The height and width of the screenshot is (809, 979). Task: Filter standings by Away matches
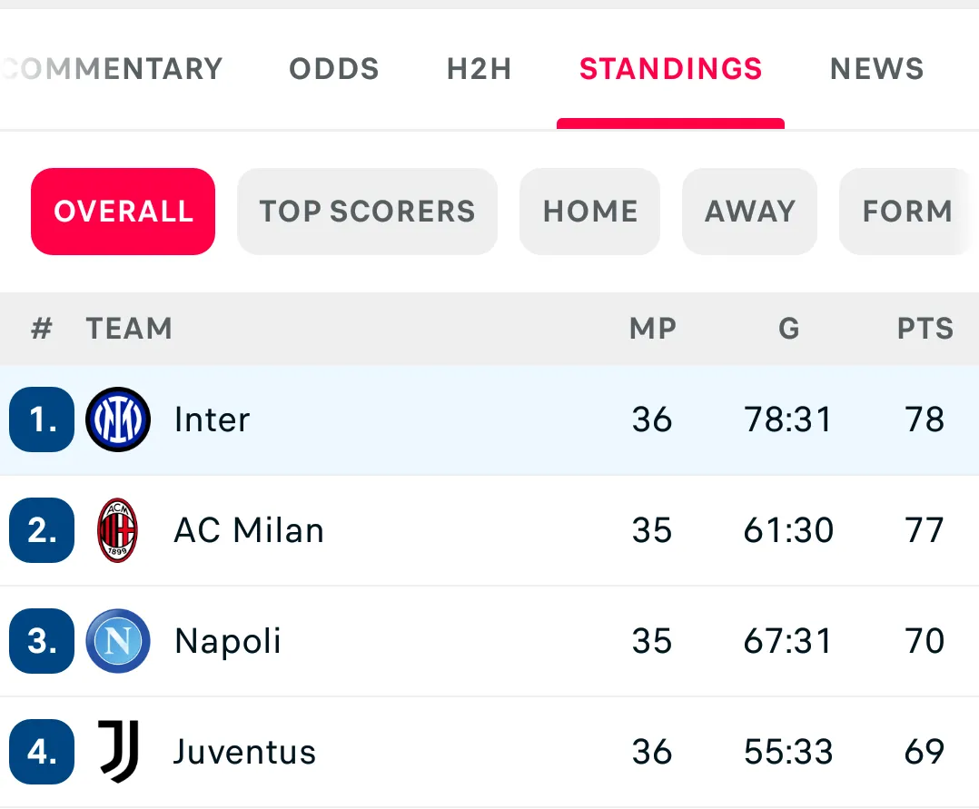pos(750,212)
